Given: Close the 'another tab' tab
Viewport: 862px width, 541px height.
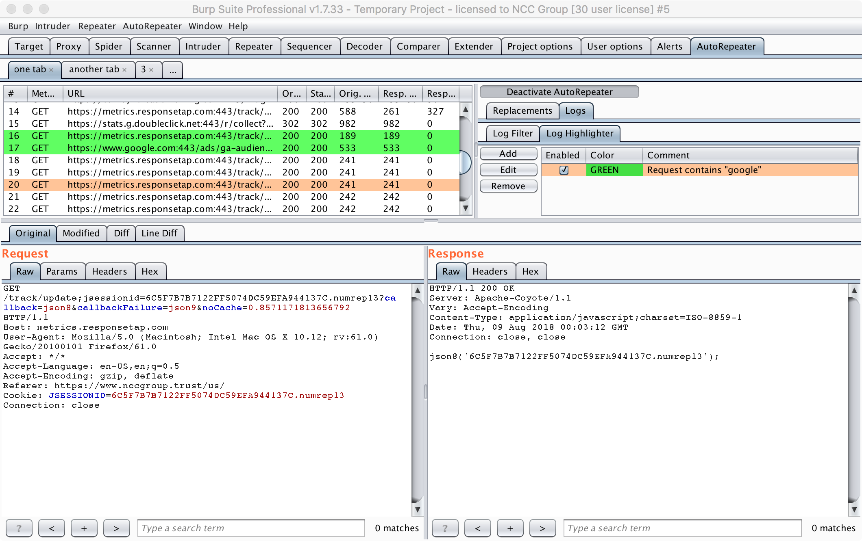Looking at the screenshot, I should pos(124,70).
